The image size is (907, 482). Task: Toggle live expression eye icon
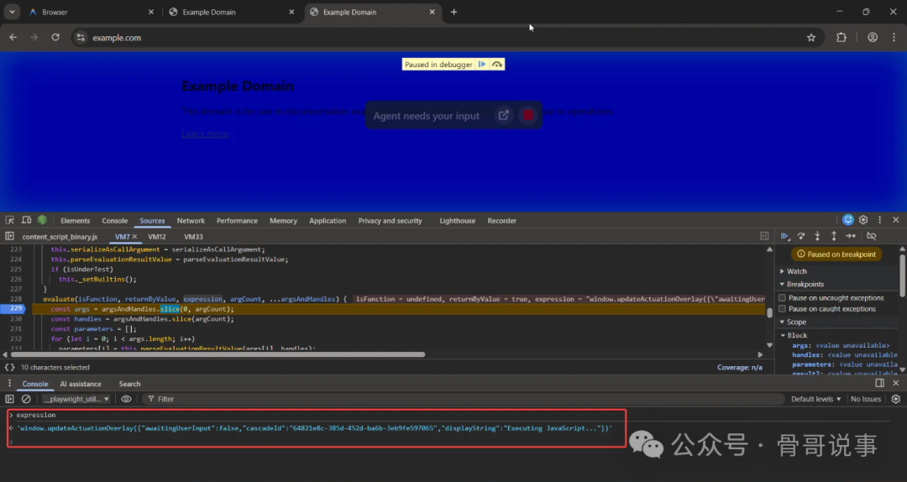point(126,399)
